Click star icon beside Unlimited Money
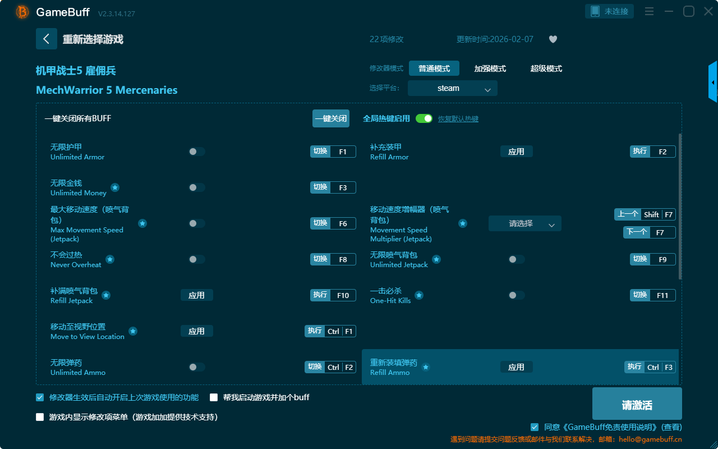The width and height of the screenshot is (718, 449). click(115, 187)
